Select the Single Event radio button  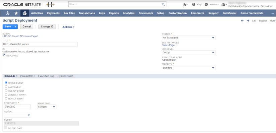coord(6,83)
